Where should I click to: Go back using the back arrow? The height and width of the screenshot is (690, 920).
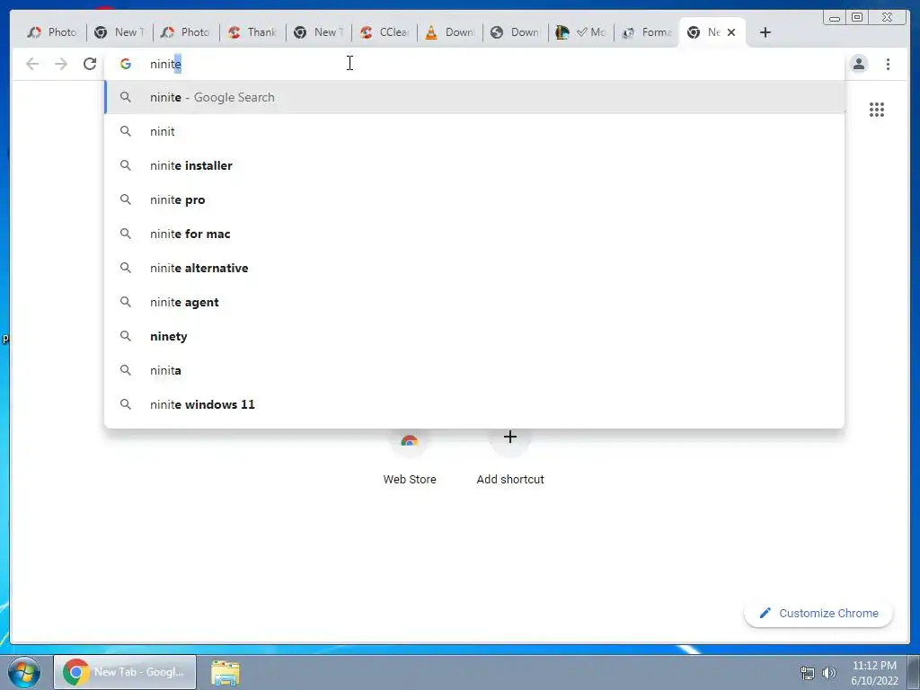pos(32,64)
